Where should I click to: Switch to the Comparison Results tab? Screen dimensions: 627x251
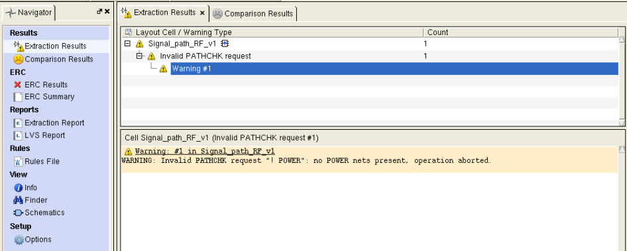pos(254,14)
